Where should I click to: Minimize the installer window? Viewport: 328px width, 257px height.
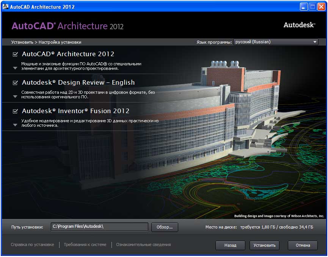(x=304, y=6)
